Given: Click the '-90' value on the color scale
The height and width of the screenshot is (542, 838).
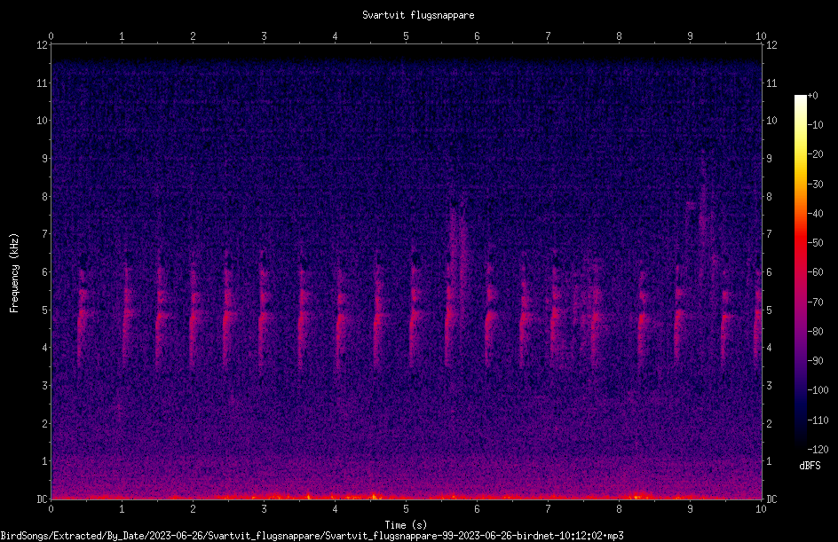Looking at the screenshot, I should (815, 361).
